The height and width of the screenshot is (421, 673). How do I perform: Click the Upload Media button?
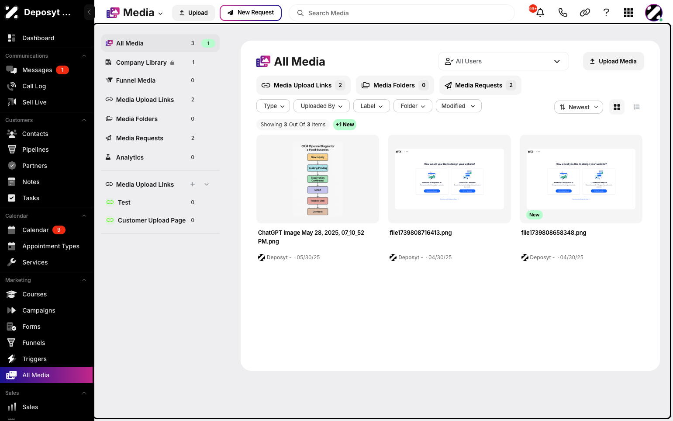613,61
